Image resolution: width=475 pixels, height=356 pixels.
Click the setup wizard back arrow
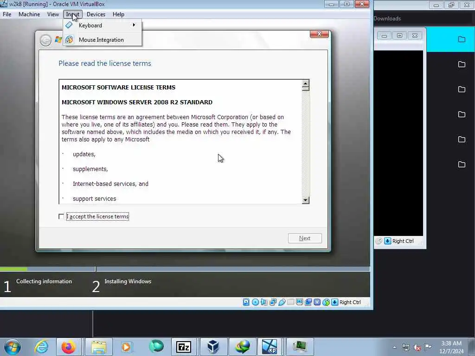coord(46,40)
